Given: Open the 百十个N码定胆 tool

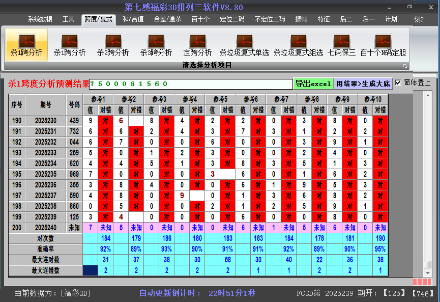Looking at the screenshot, I should click(383, 45).
